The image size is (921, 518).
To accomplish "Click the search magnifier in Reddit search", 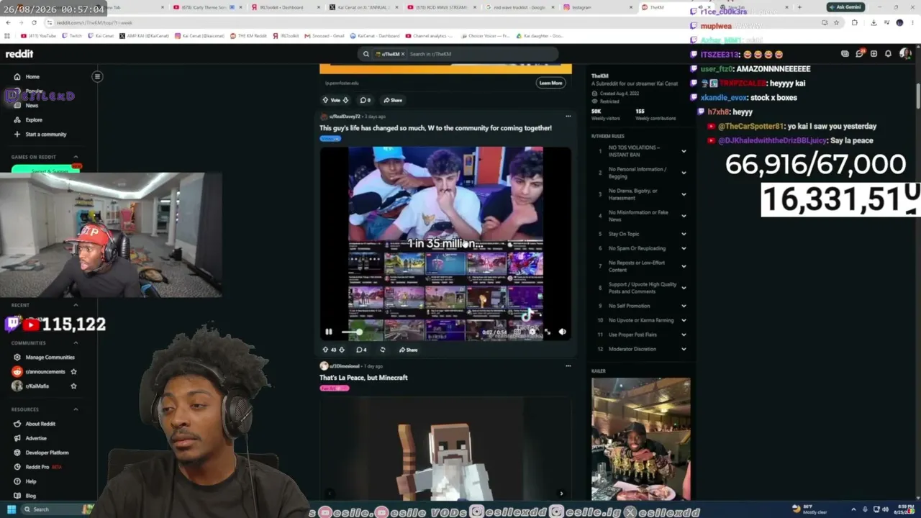I will 366,54.
